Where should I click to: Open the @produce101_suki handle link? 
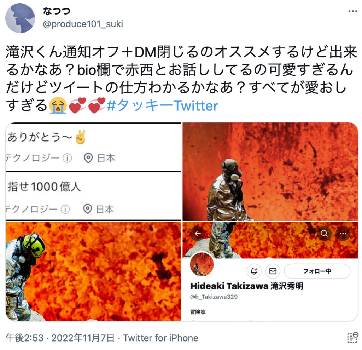tap(83, 24)
